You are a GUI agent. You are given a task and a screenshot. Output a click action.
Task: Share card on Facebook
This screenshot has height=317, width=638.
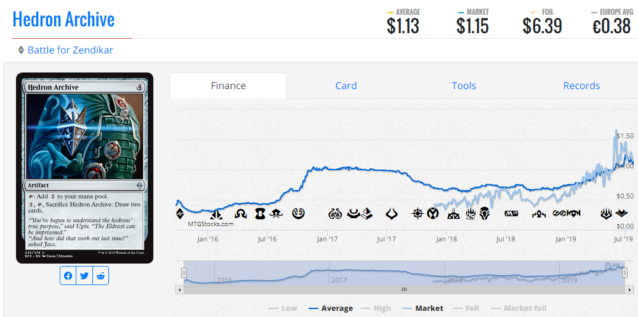point(68,276)
